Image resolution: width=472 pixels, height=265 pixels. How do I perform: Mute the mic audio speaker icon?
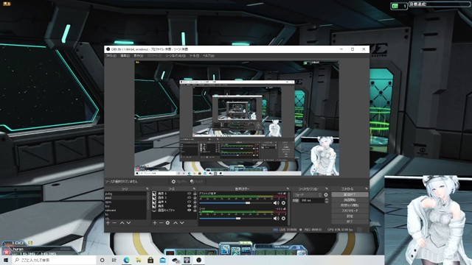point(276,218)
